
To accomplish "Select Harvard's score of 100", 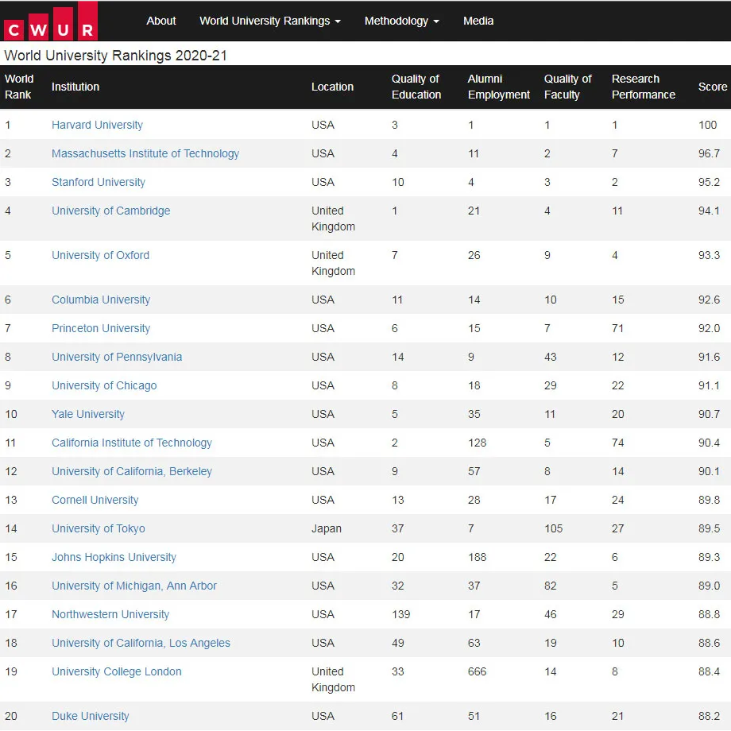I will coord(707,125).
